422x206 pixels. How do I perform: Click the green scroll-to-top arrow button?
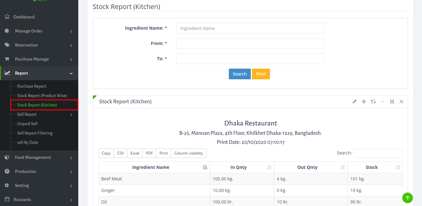(407, 198)
